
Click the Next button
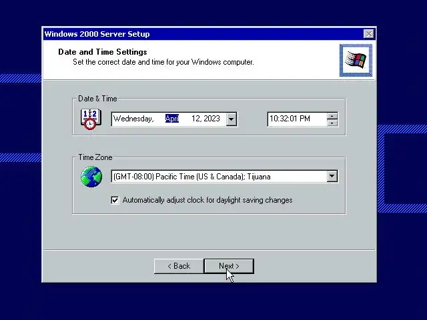point(229,266)
